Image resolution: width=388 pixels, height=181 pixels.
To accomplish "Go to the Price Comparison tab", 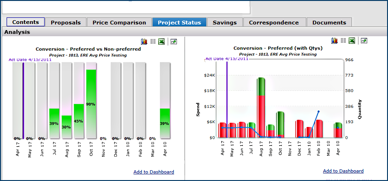I will pos(119,22).
